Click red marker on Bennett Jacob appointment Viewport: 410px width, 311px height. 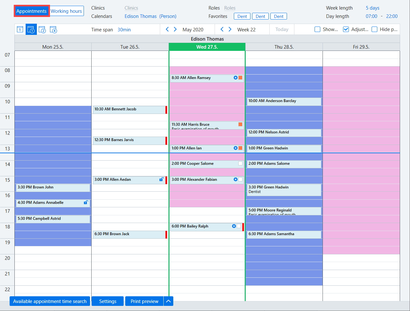[166, 110]
